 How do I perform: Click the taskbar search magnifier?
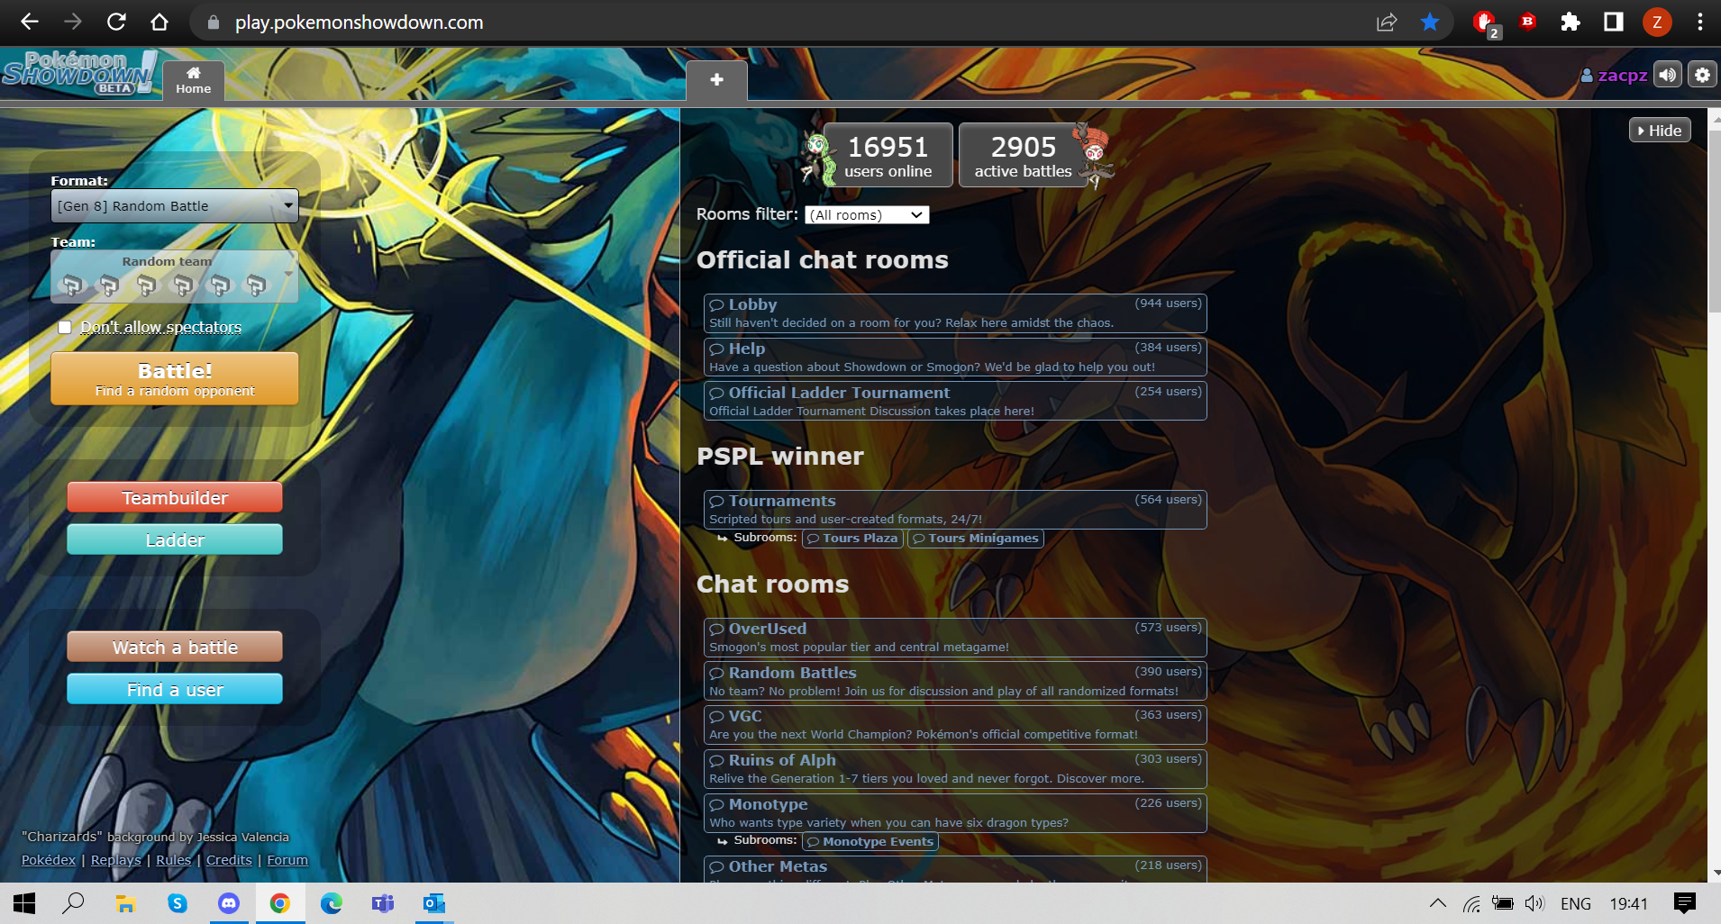74,903
